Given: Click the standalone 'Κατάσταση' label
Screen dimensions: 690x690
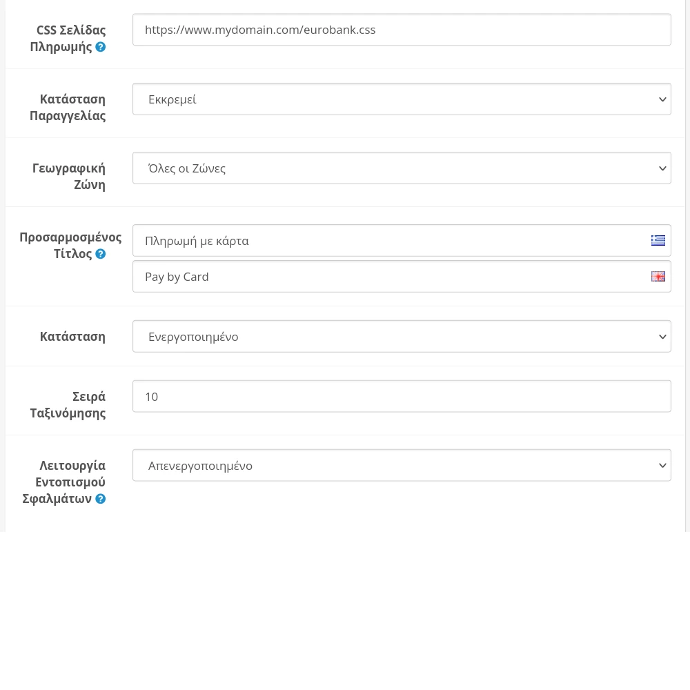Looking at the screenshot, I should [x=72, y=337].
